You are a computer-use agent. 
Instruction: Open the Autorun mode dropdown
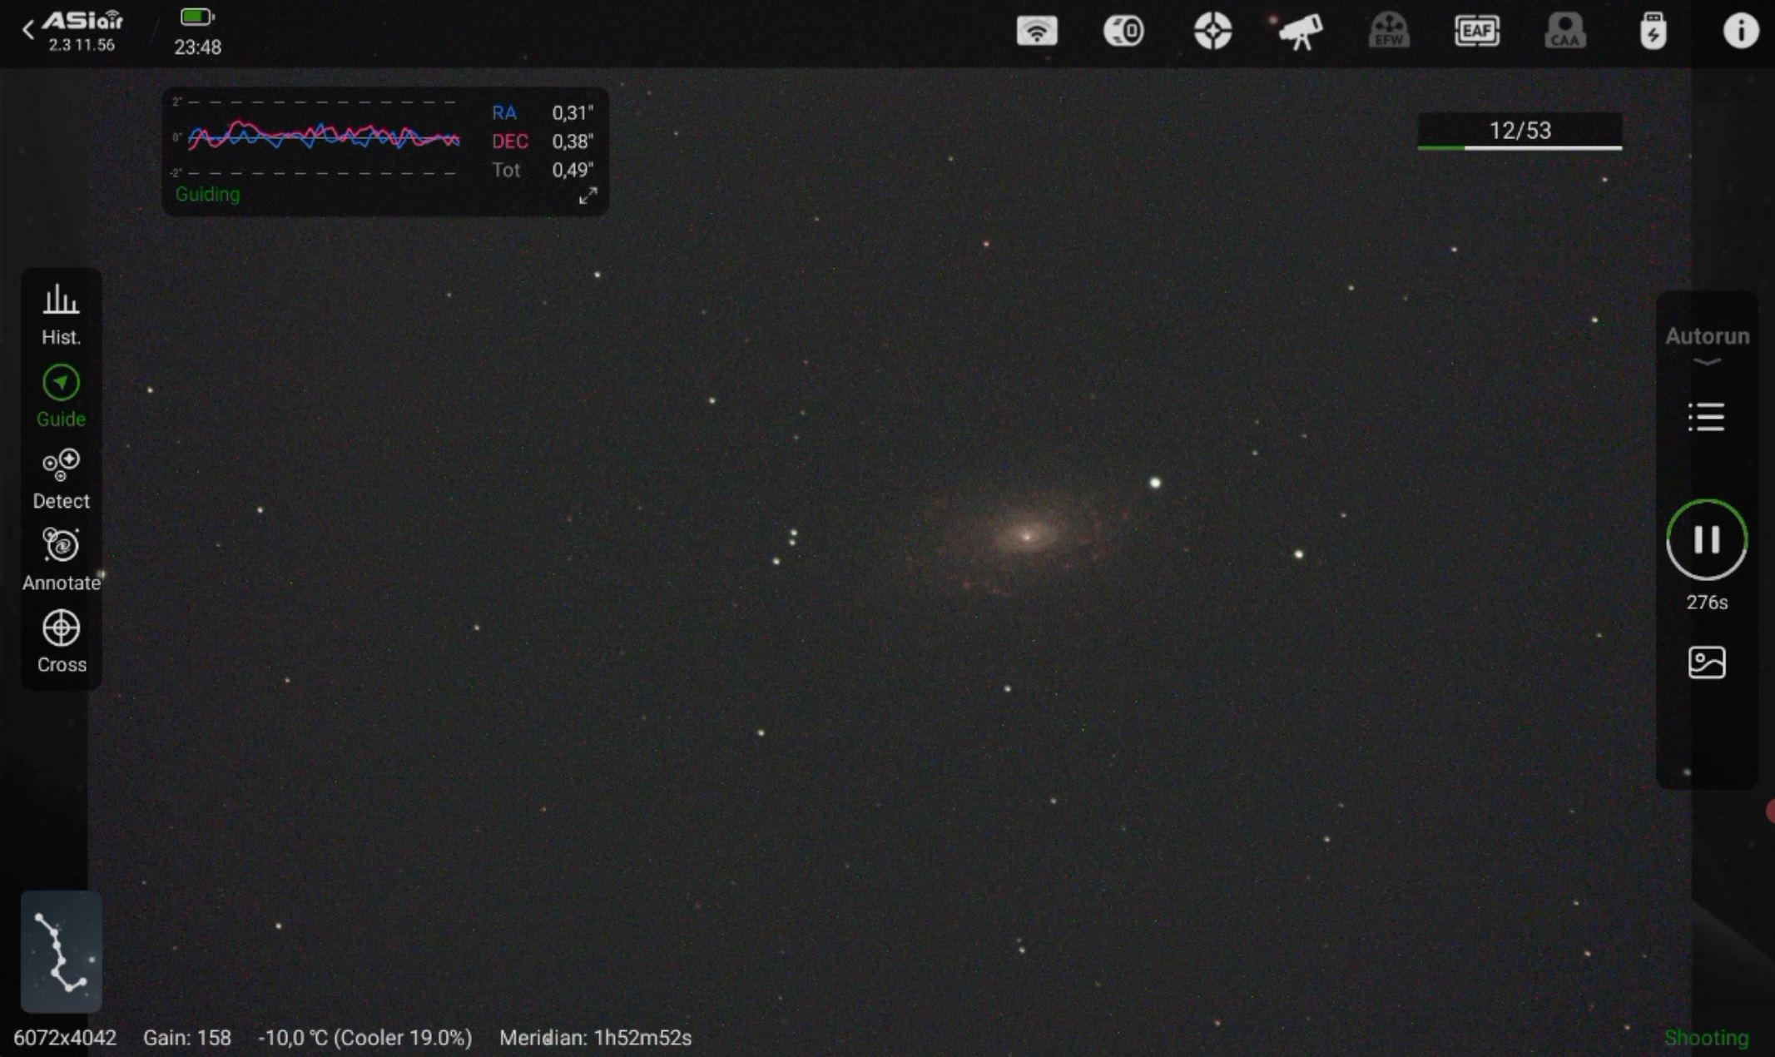pyautogui.click(x=1707, y=344)
